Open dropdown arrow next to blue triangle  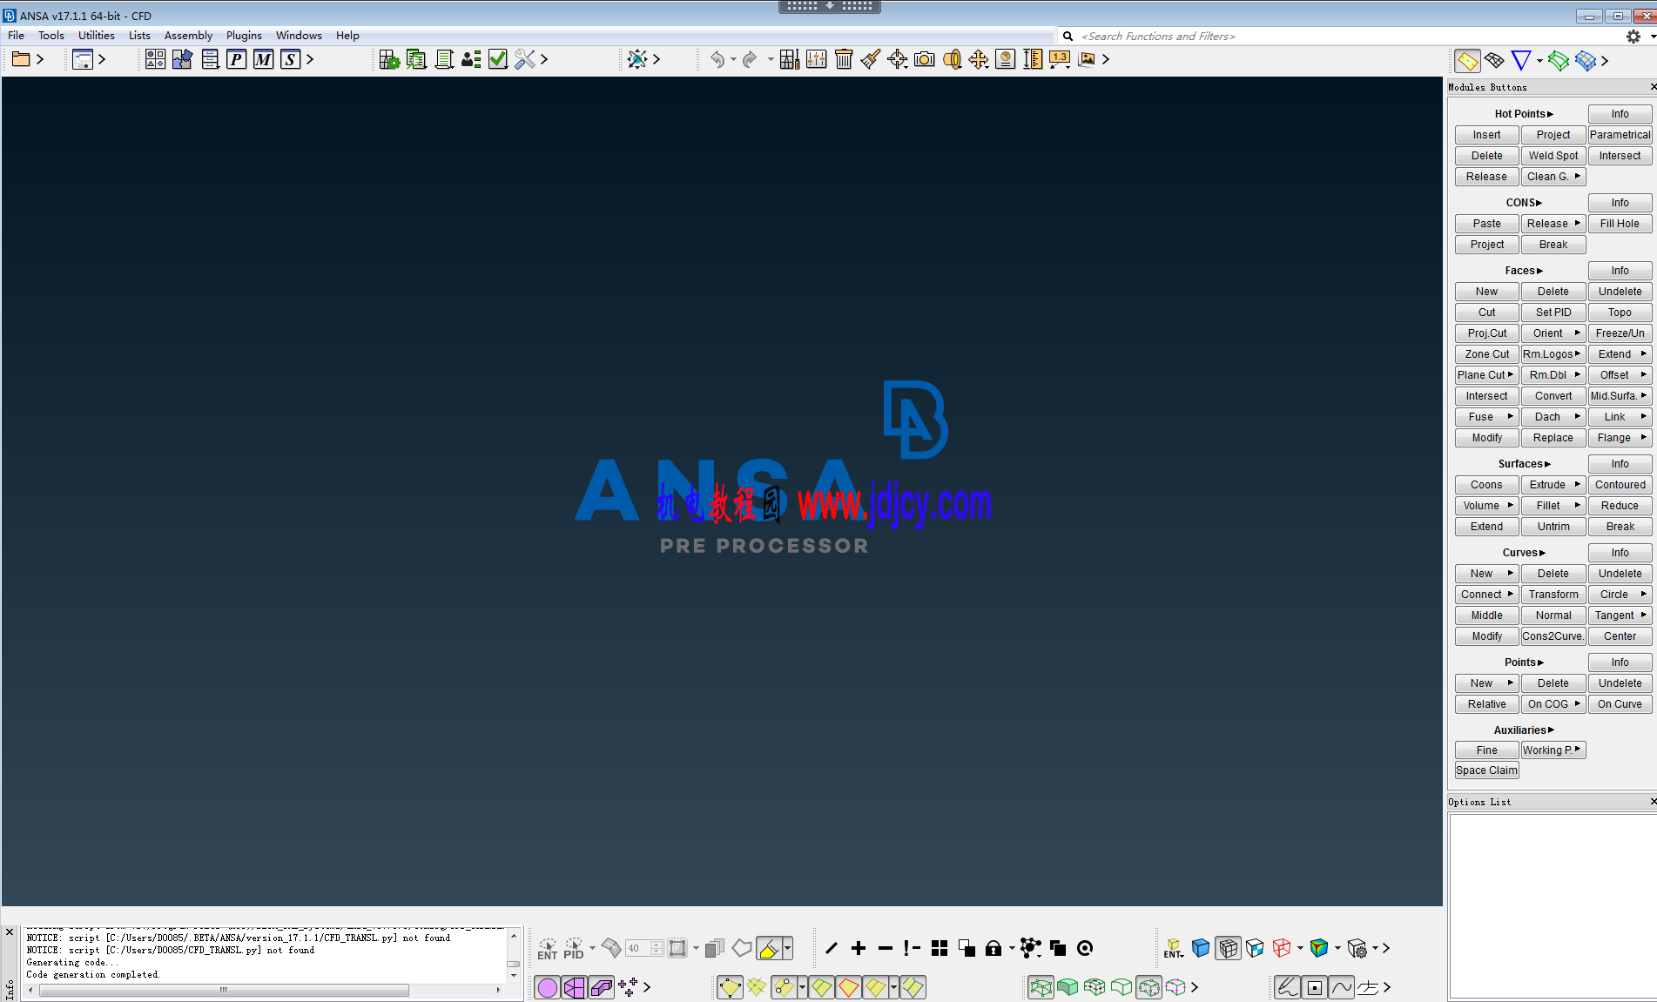pos(1539,60)
